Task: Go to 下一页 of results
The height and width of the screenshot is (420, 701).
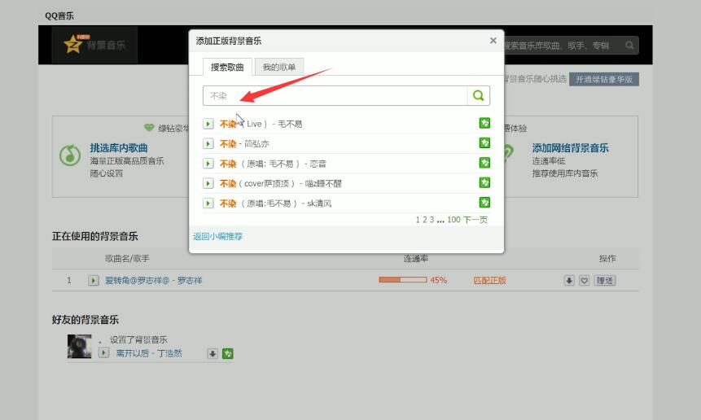Action: coord(475,220)
